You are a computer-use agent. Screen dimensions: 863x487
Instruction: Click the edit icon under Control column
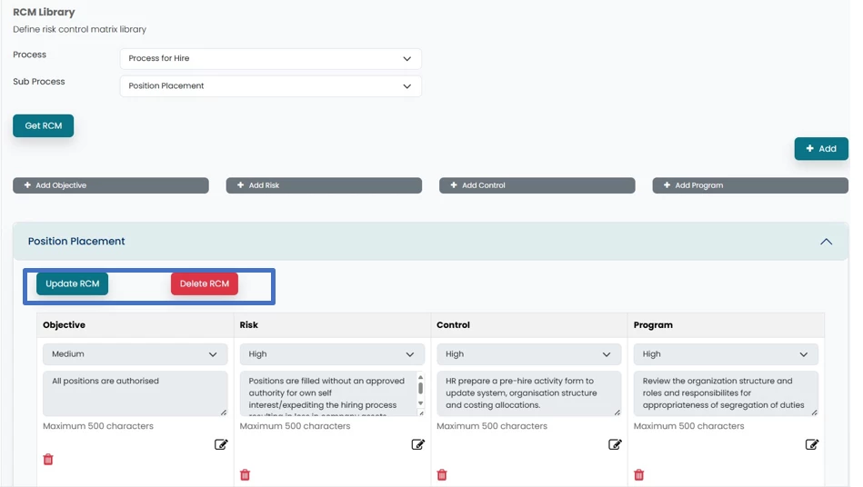(615, 444)
